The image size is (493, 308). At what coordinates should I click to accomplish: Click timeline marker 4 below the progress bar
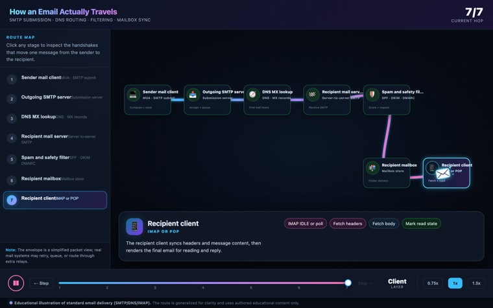[203, 288]
